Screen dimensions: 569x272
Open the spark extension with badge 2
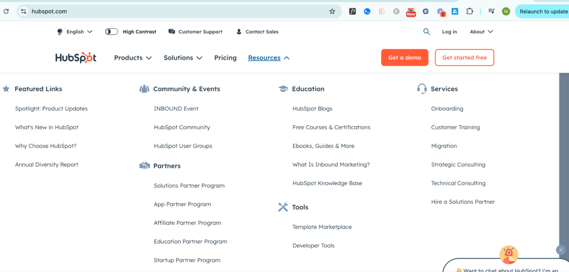(x=440, y=12)
